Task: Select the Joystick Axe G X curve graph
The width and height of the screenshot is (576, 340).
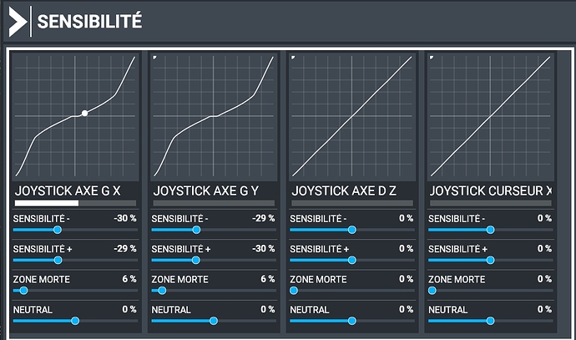Action: pyautogui.click(x=75, y=117)
